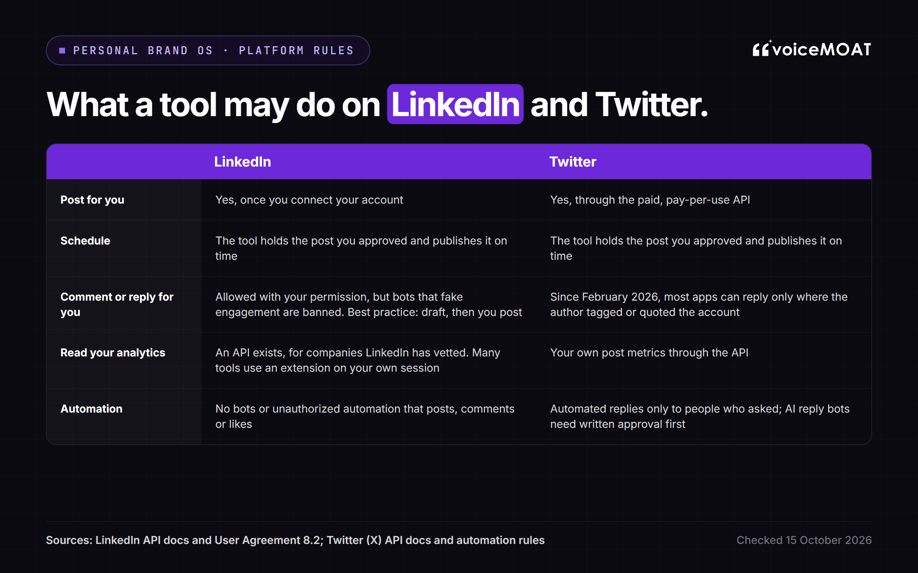
Task: Click the Sources footer line
Action: pyautogui.click(x=295, y=540)
